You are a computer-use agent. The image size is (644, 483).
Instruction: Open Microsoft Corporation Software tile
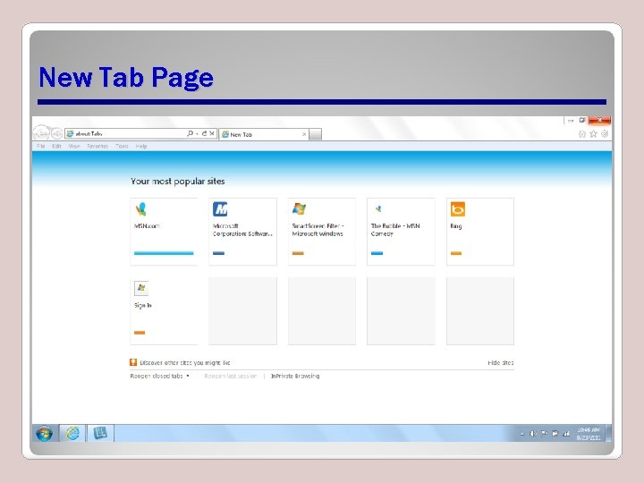click(x=242, y=232)
